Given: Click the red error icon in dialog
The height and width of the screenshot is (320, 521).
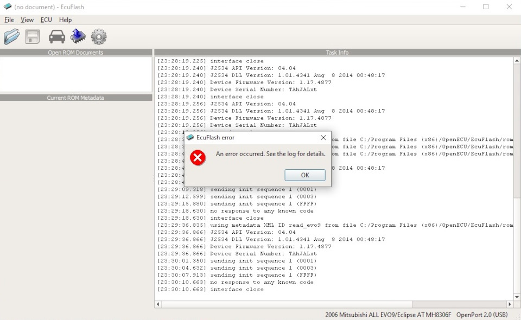Looking at the screenshot, I should 198,158.
